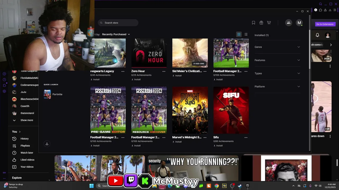Expand the Types filter
Image resolution: width=339 pixels, height=190 pixels.
277,73
